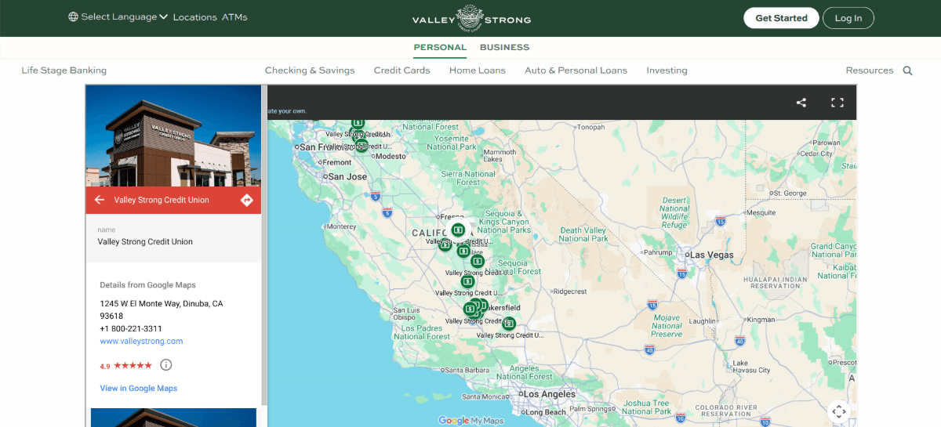Click the directions diamond icon

tap(247, 200)
